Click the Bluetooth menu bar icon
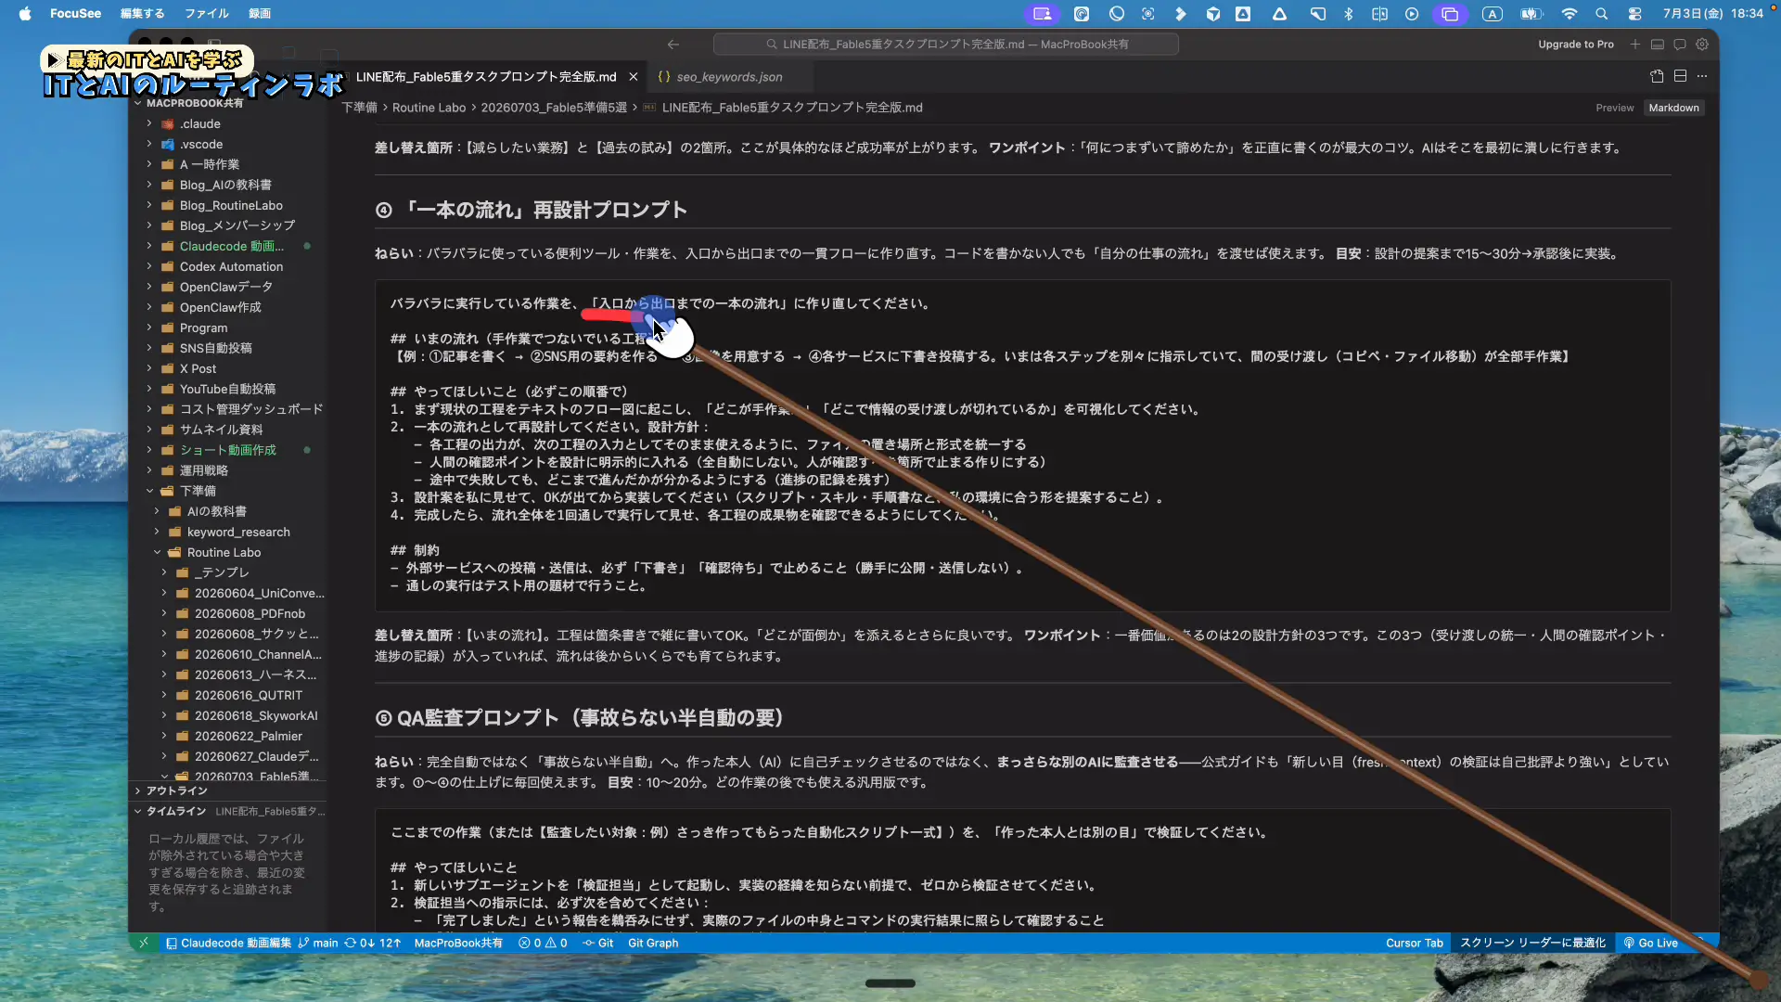1781x1002 pixels. 1349,13
